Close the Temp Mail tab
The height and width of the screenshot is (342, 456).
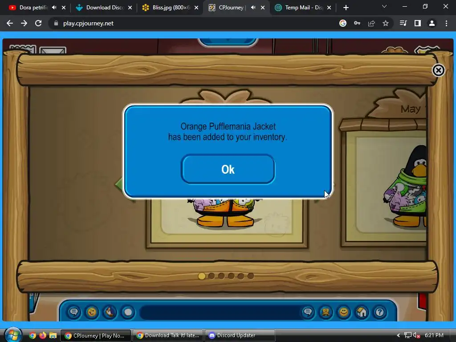pyautogui.click(x=329, y=8)
